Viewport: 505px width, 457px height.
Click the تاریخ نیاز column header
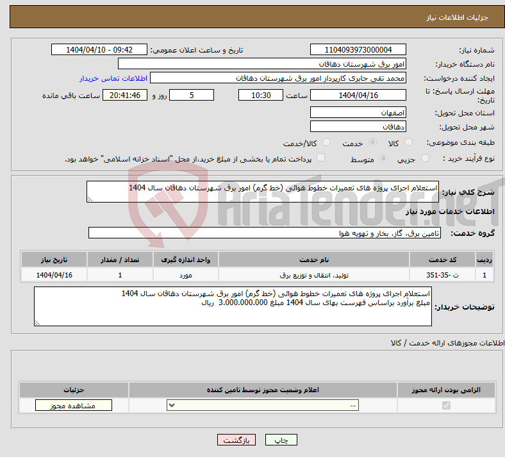pyautogui.click(x=54, y=260)
